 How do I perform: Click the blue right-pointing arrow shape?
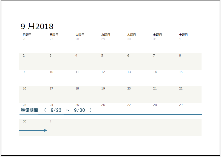point(33,130)
